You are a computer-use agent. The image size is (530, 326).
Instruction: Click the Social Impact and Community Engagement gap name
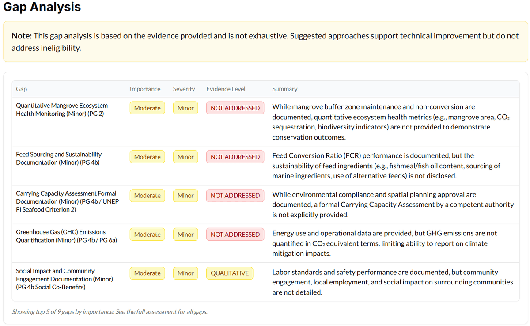pyautogui.click(x=64, y=279)
